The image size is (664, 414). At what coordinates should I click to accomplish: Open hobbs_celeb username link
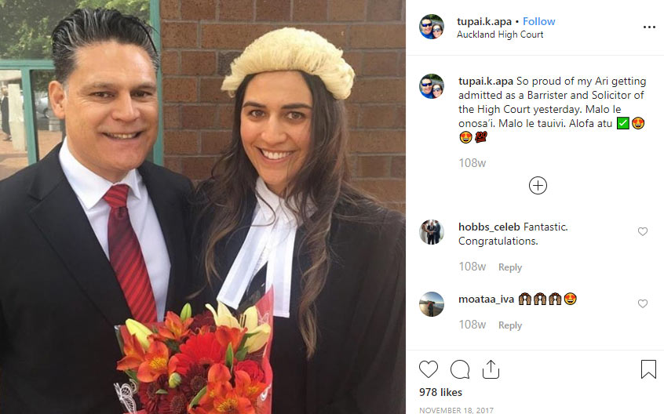pyautogui.click(x=489, y=227)
